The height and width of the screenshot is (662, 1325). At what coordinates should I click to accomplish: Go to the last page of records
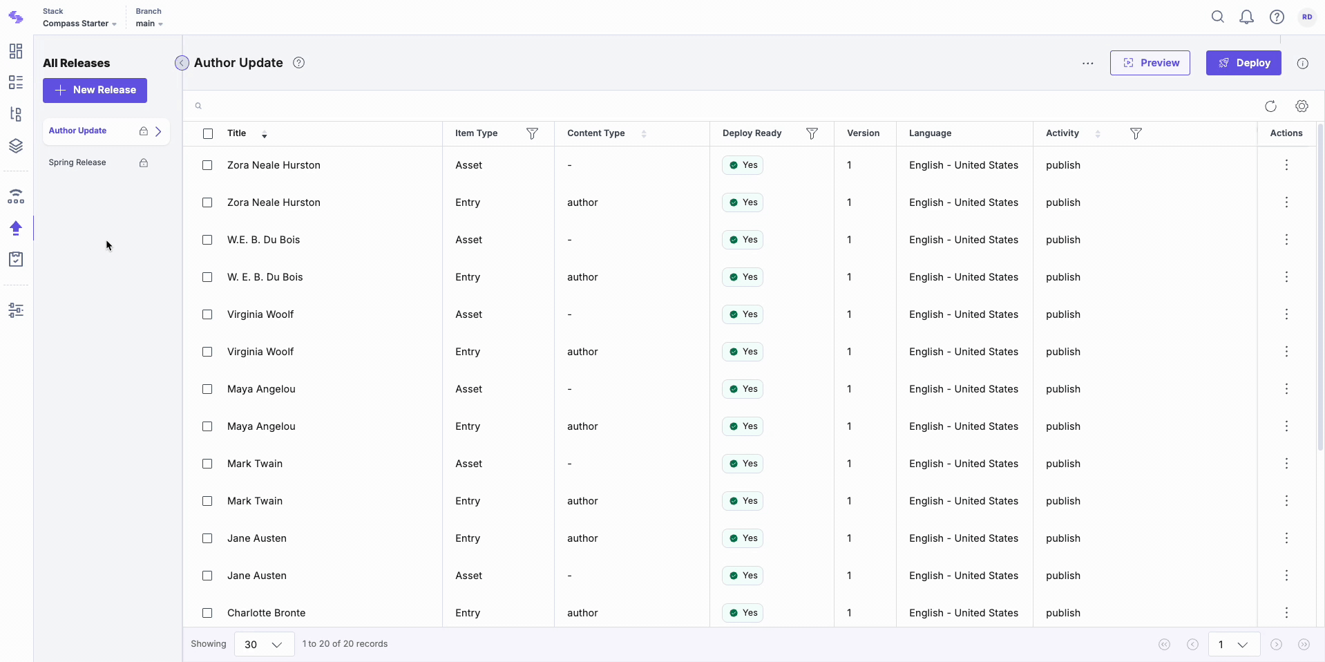point(1304,644)
